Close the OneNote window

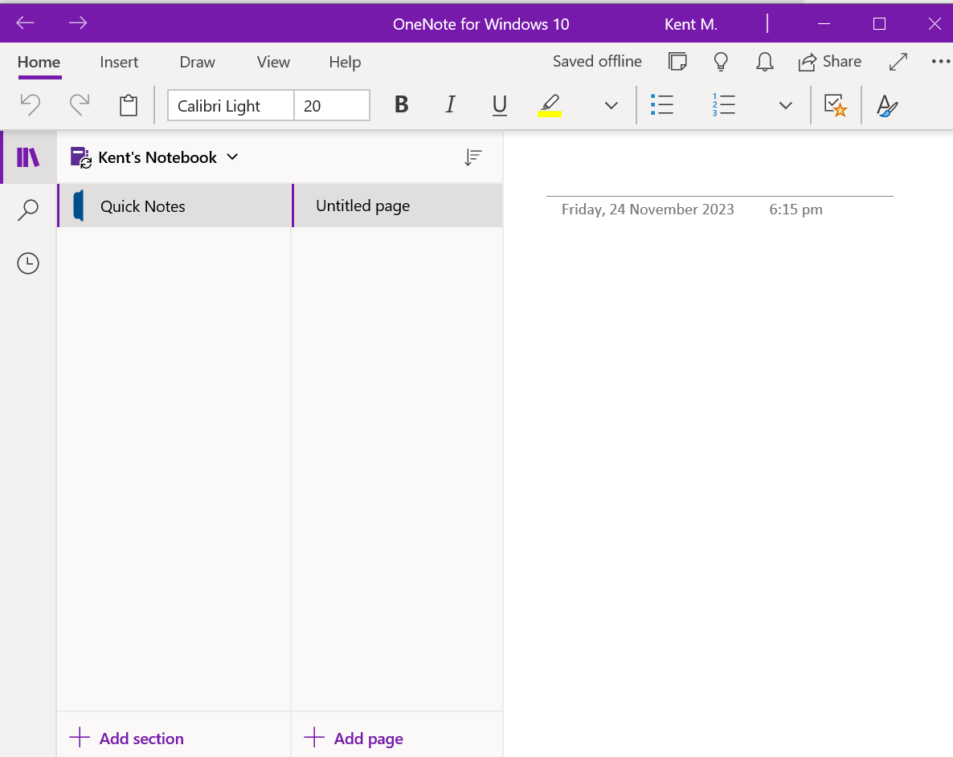click(935, 23)
